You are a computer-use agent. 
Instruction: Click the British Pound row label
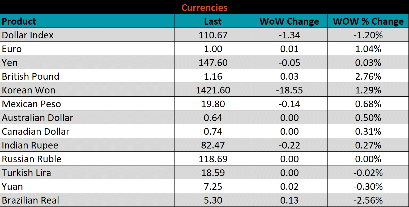point(31,76)
